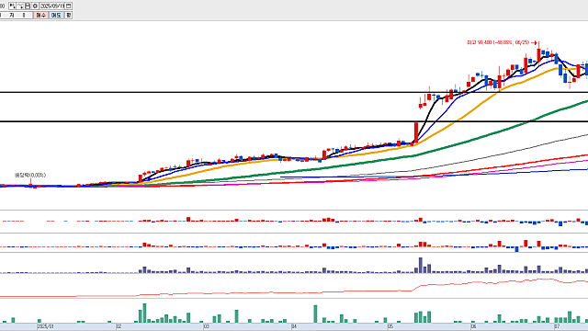This screenshot has height=331, width=588.
Task: Click the 02 month axis label
Action: click(119, 327)
